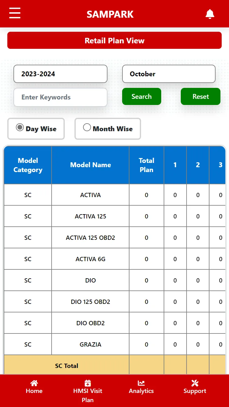Open HMSI Visit Plan tab label
Screen dimensions: 229x407
pyautogui.click(x=88, y=395)
